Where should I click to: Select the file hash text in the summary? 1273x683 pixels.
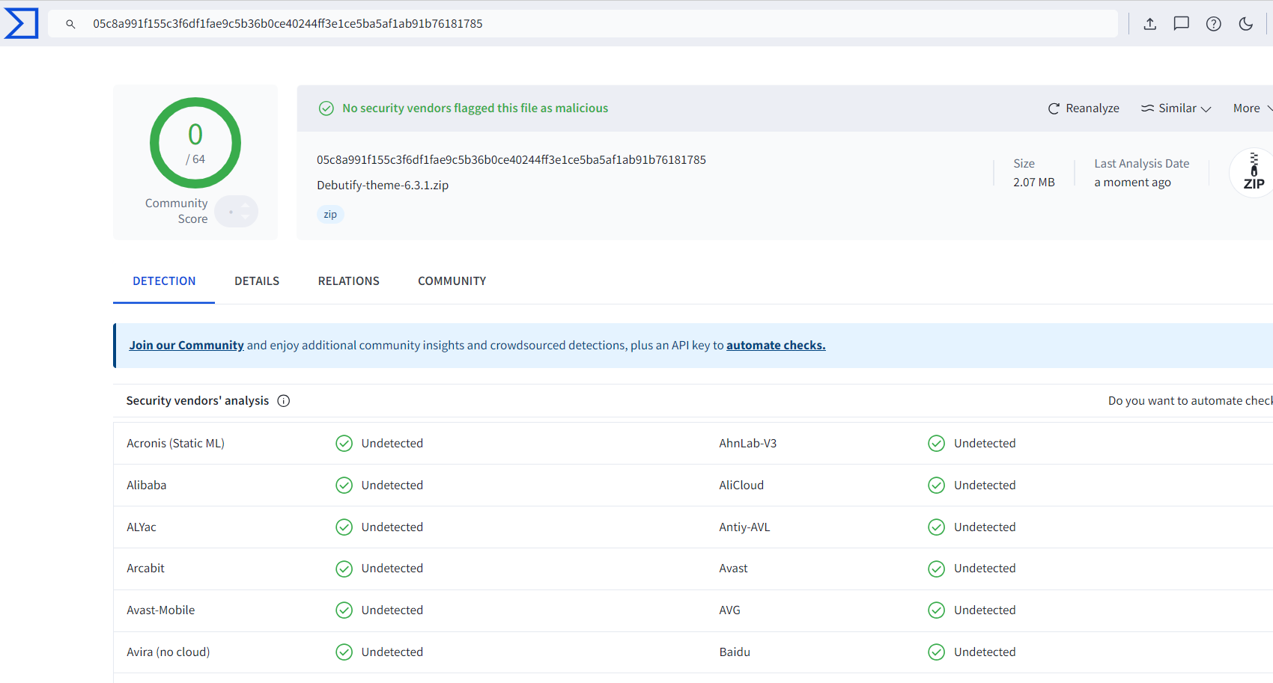[x=511, y=160]
